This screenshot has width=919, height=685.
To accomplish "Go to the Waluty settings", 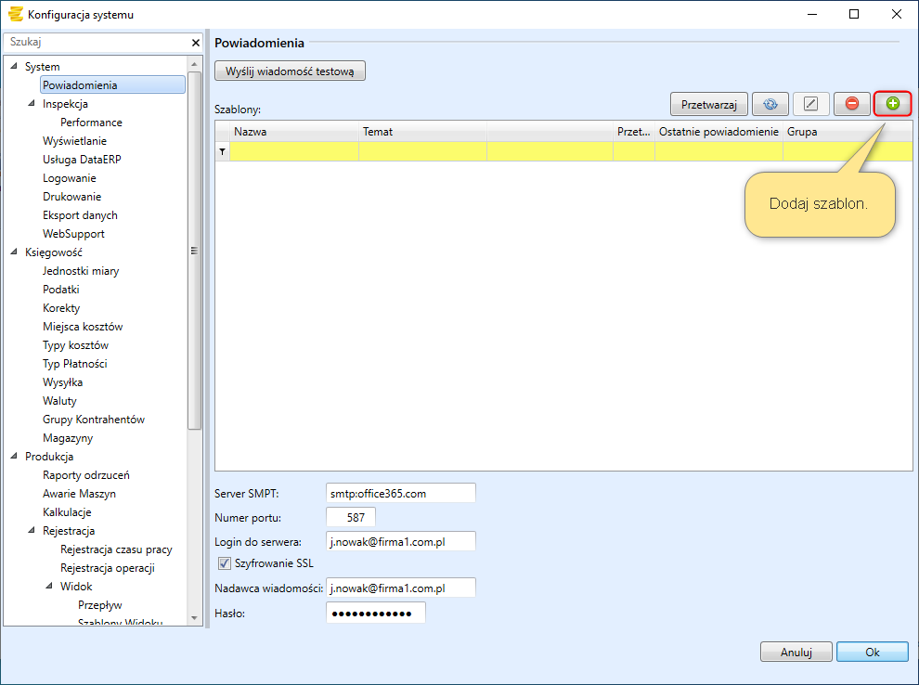I will coord(59,401).
